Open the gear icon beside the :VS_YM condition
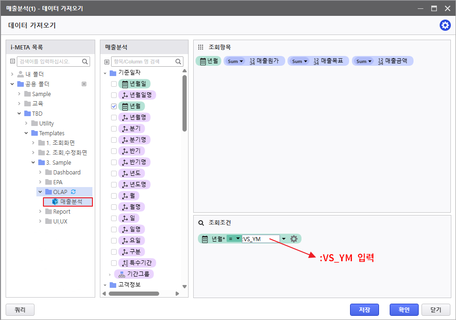The image size is (456, 320). (294, 239)
